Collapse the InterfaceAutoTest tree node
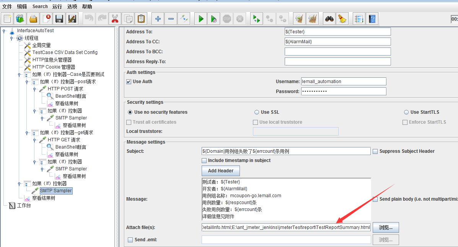The image size is (458, 247). [4, 31]
